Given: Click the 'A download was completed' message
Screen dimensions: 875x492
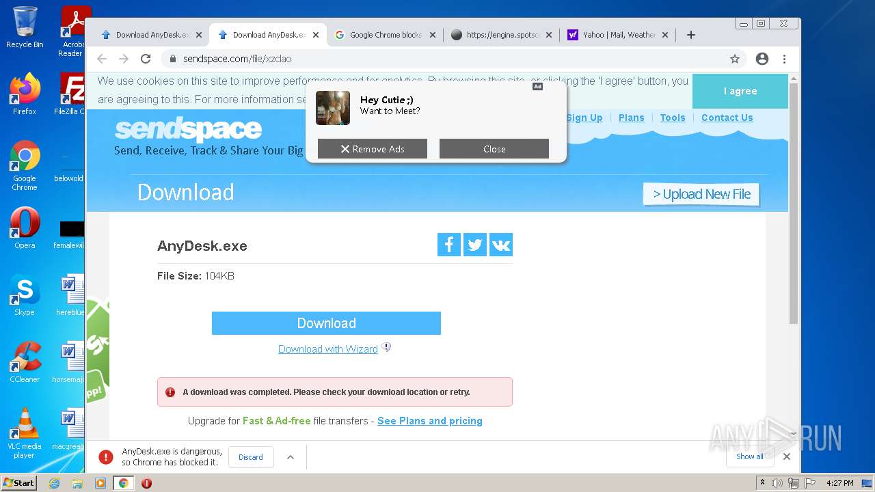Looking at the screenshot, I should [326, 392].
